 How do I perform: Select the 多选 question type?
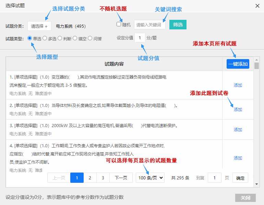click(45, 38)
